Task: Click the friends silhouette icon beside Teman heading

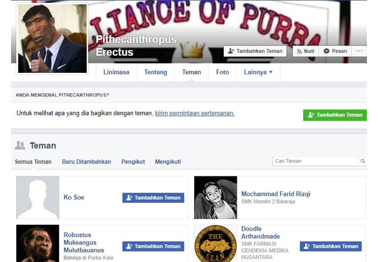Action: 20,146
